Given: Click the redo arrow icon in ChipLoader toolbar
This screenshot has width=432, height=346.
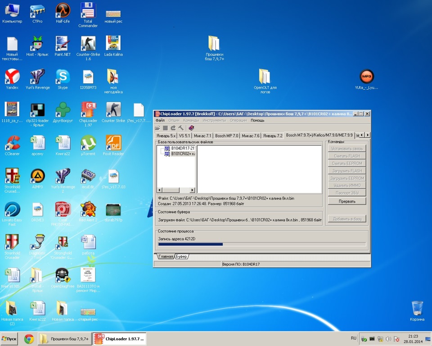Looking at the screenshot, I should pyautogui.click(x=173, y=128).
